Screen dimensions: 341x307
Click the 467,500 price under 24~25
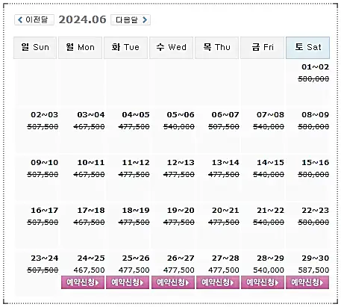[x=89, y=270]
